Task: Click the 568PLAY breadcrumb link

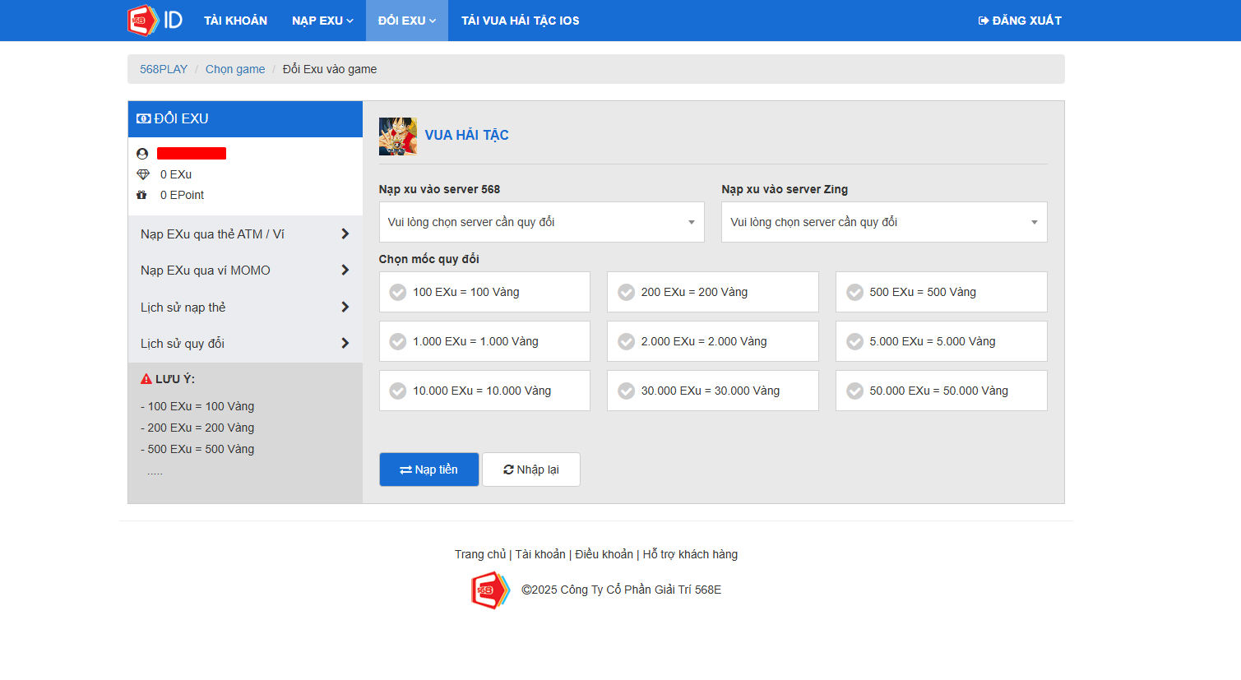Action: [164, 69]
